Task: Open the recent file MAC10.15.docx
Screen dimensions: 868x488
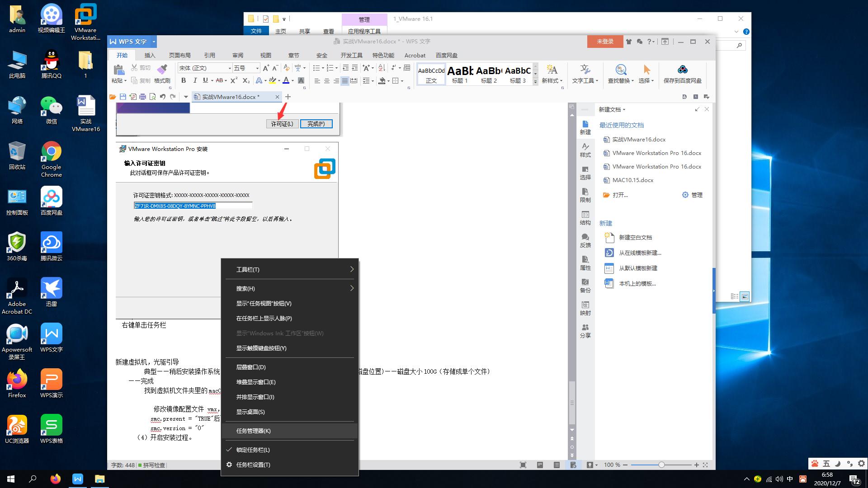Action: tap(632, 180)
